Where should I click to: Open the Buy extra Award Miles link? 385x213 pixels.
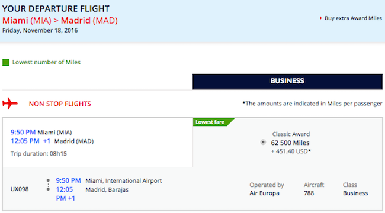(x=353, y=18)
